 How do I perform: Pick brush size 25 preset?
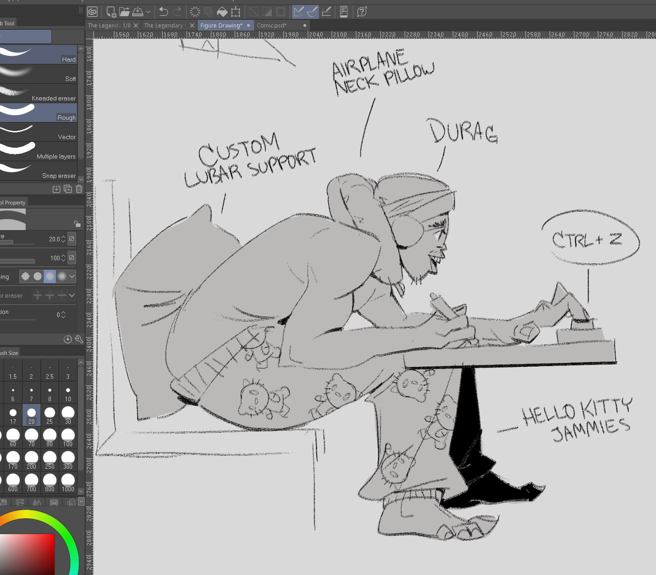coord(50,415)
